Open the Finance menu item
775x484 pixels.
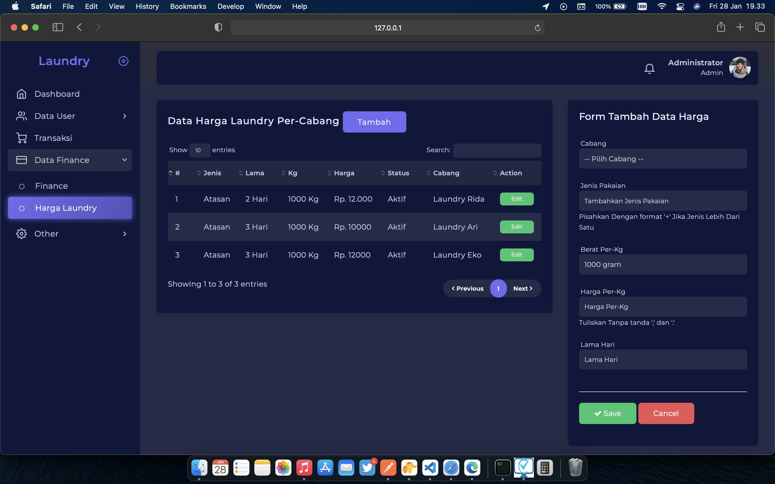point(51,186)
